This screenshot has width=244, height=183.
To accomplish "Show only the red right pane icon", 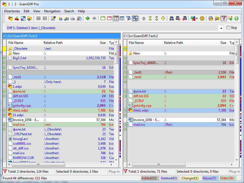I will (109, 18).
